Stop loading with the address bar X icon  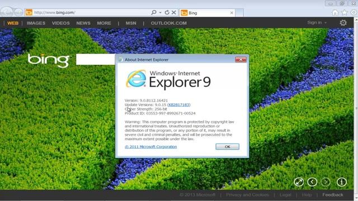(174, 12)
